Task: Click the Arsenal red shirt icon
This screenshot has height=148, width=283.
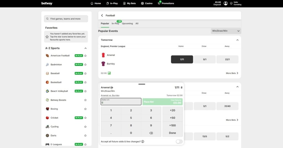Action: 103,55
